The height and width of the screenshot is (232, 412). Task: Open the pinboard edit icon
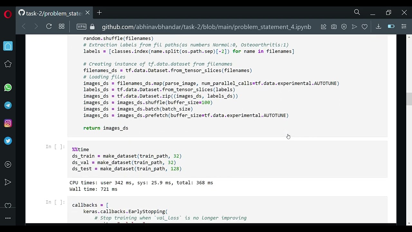pyautogui.click(x=323, y=27)
